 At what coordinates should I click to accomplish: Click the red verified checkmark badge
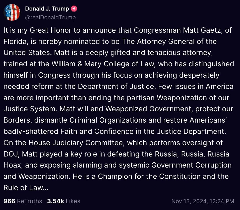click(74, 9)
